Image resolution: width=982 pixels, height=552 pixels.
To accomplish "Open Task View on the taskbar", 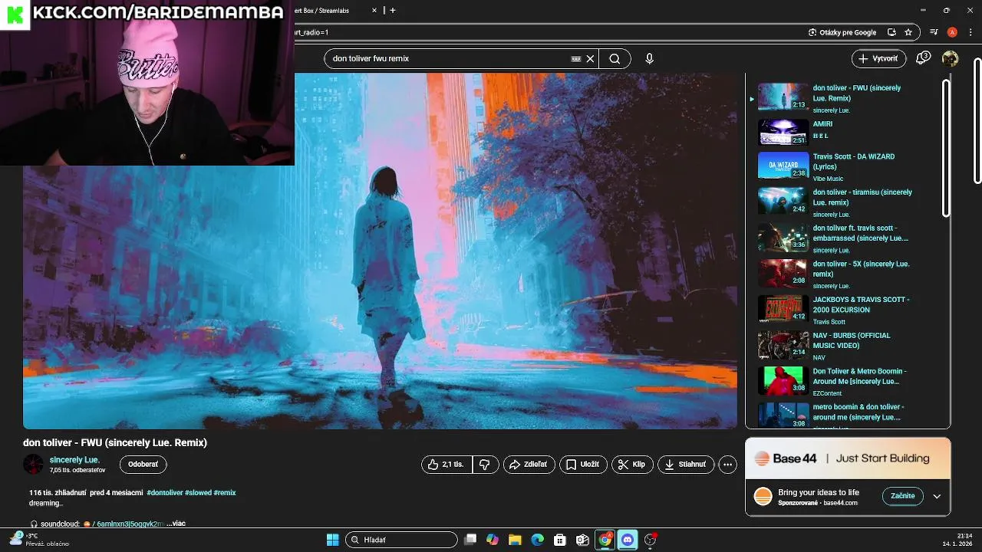I will [x=470, y=540].
